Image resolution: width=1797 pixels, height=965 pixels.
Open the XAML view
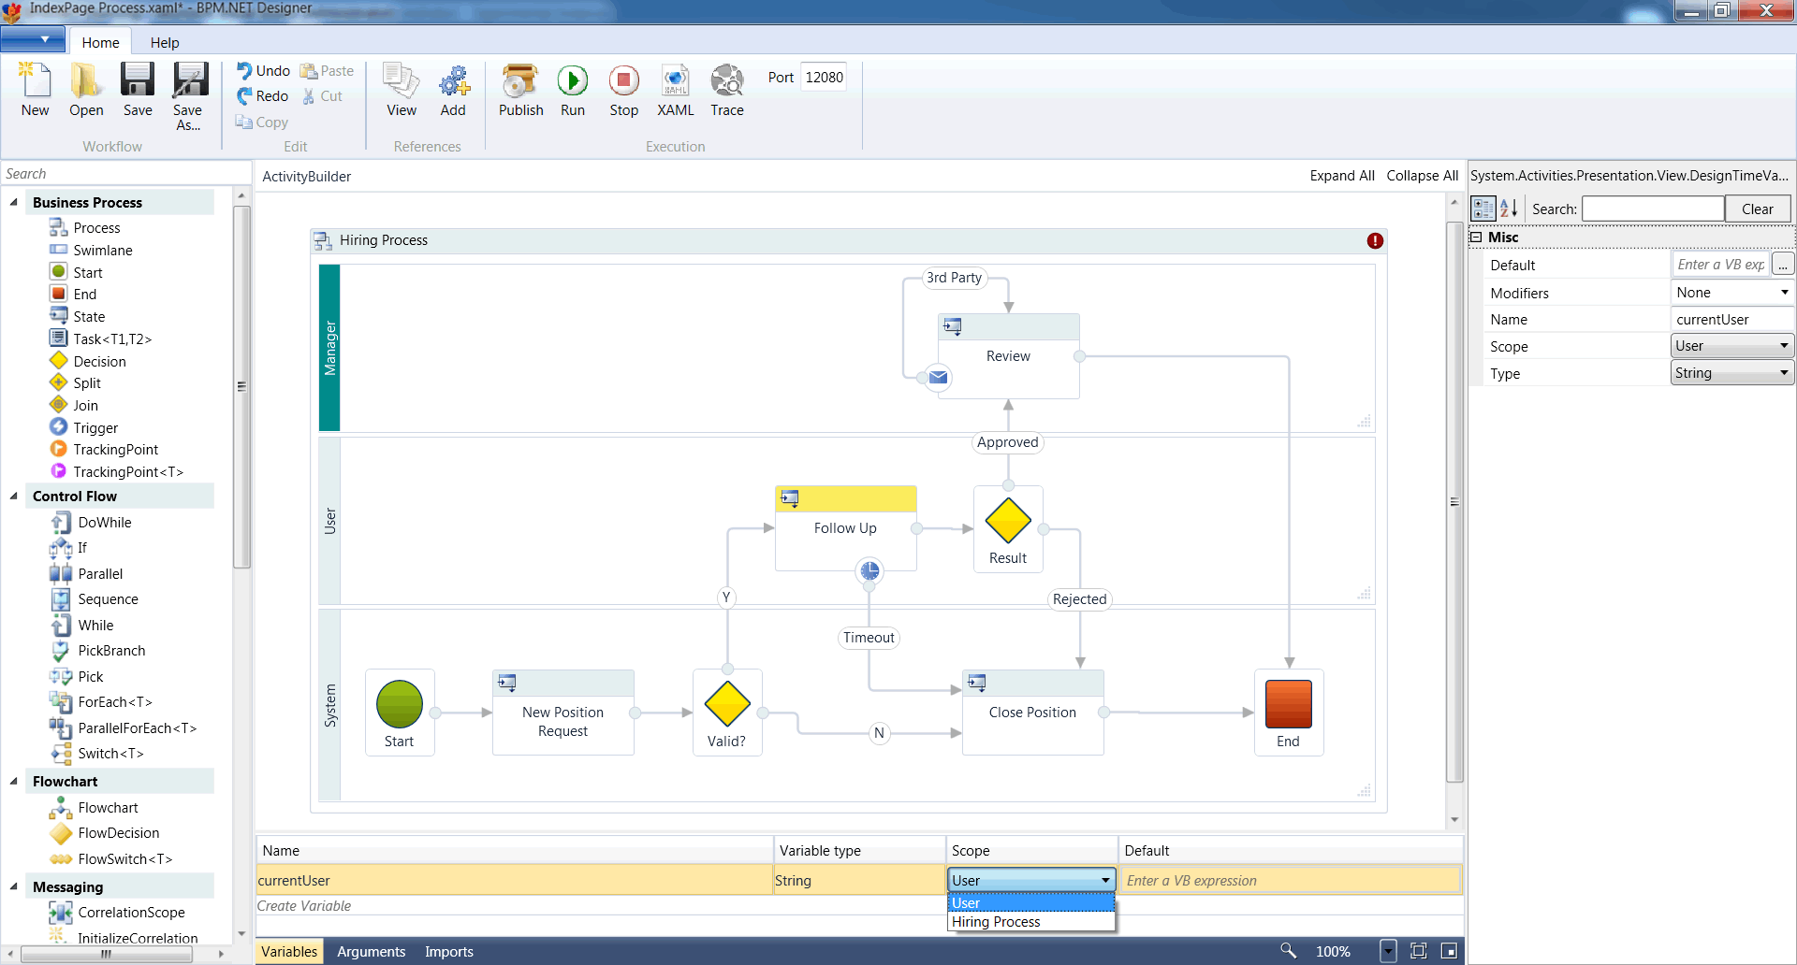[675, 82]
